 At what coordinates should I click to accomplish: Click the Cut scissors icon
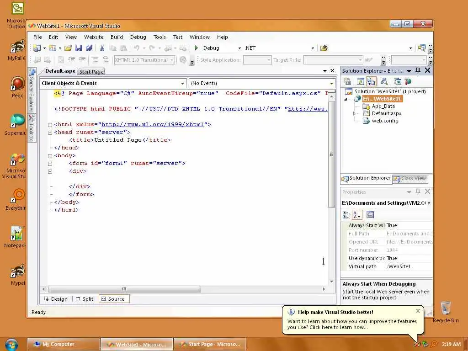coord(102,48)
